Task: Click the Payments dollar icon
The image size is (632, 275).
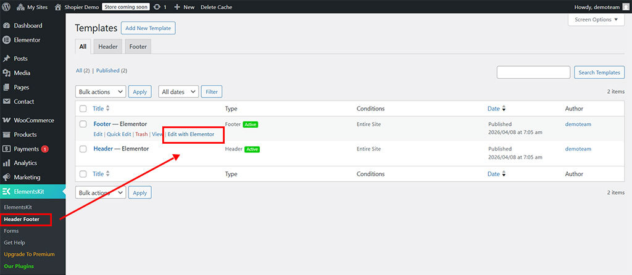Action: click(6, 149)
